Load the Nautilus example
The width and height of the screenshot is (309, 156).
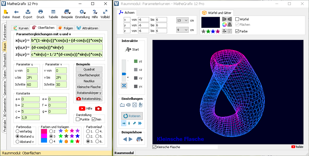[x=89, y=81]
